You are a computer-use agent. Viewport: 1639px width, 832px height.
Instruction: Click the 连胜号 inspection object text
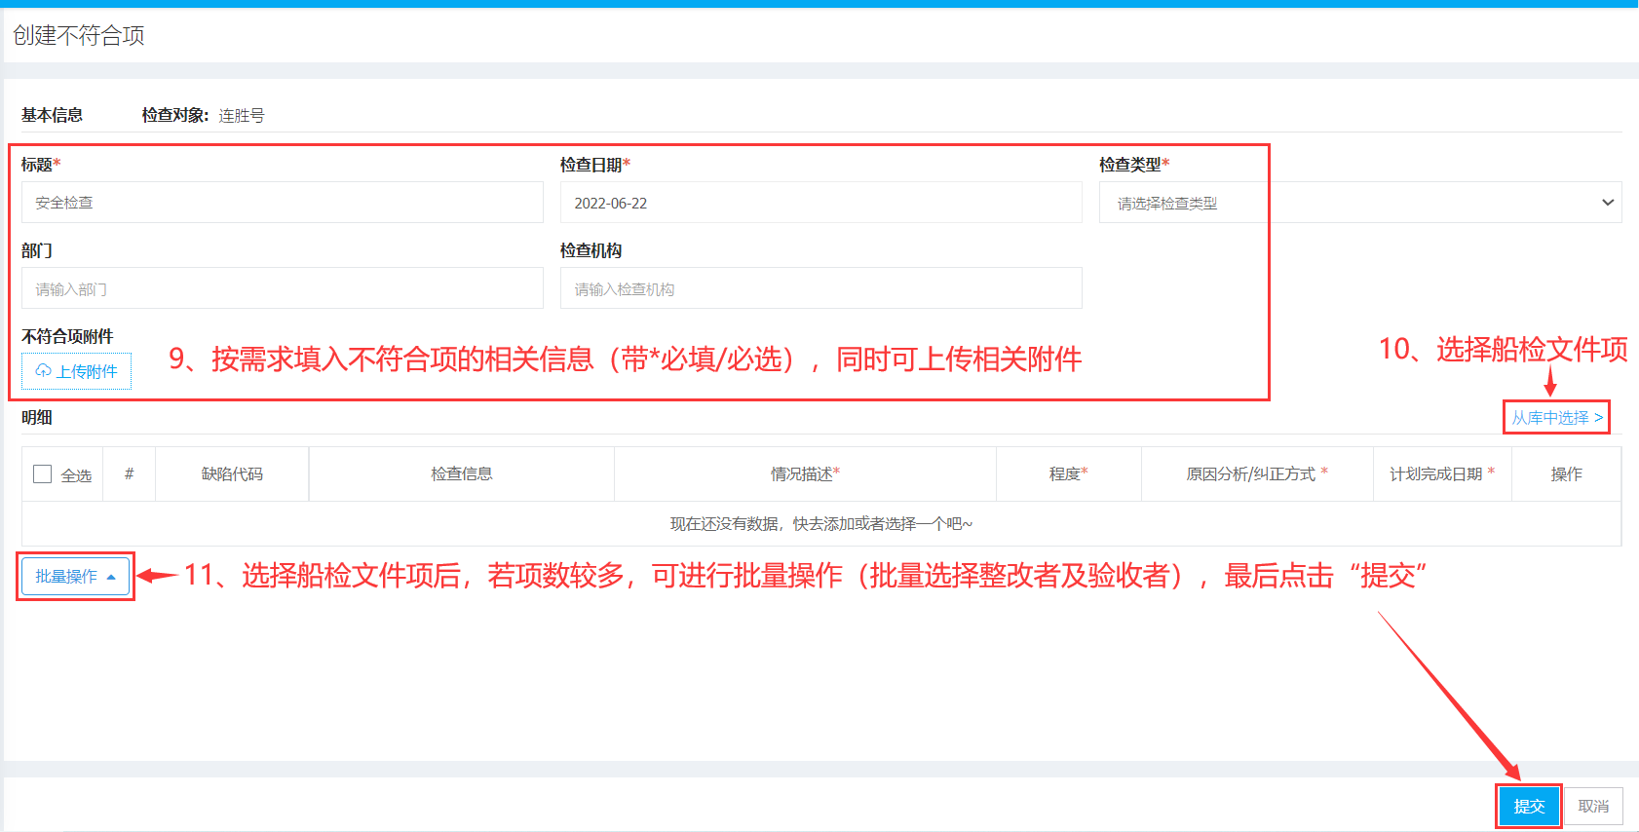(x=242, y=115)
